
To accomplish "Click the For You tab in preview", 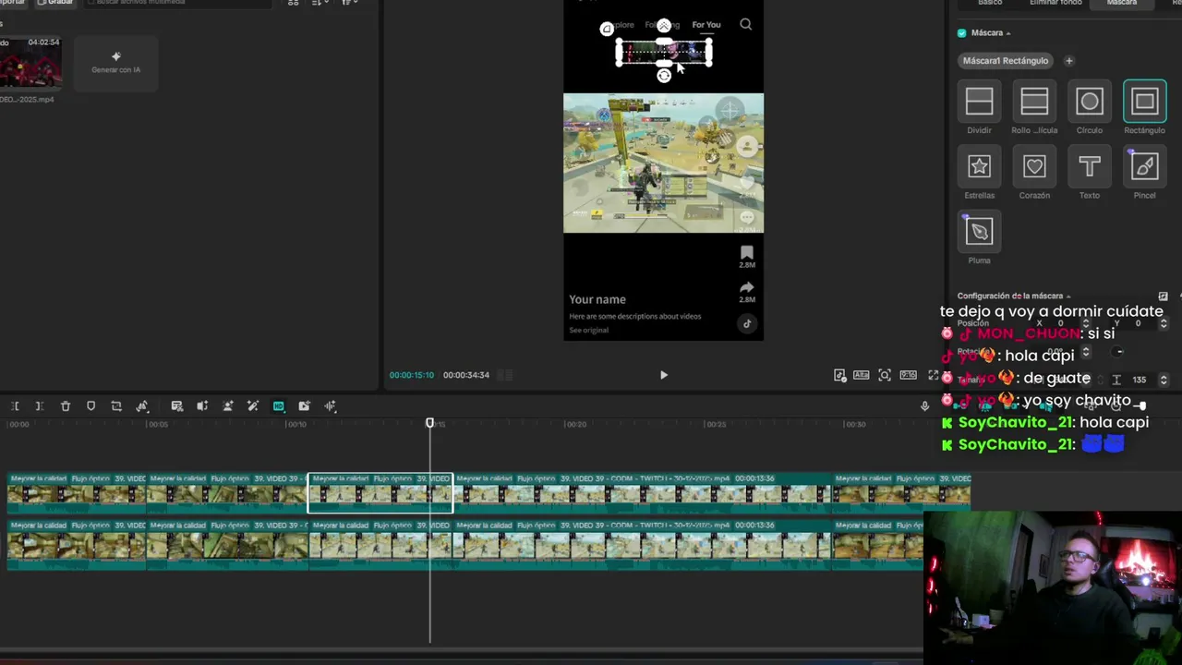I will (706, 25).
